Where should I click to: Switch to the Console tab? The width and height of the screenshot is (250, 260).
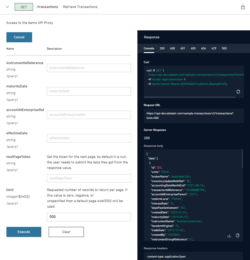(x=149, y=48)
